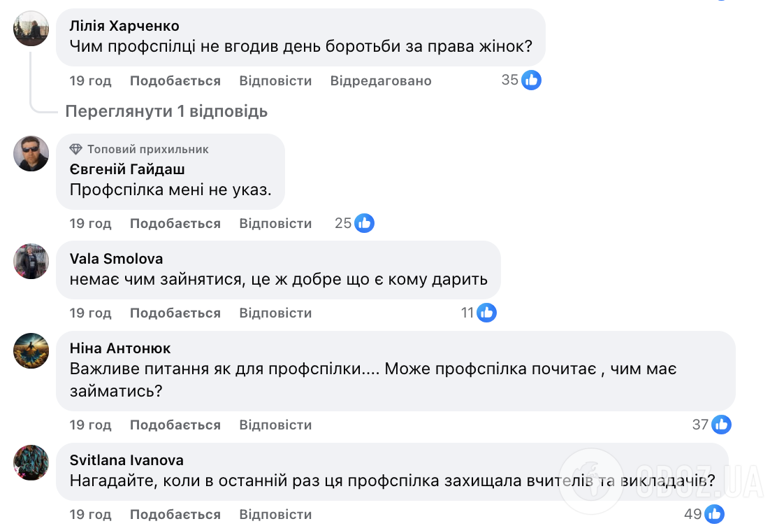This screenshot has width=777, height=526.
Task: Click the thumbs-up icon showing 37 reactions
Action: point(721,425)
